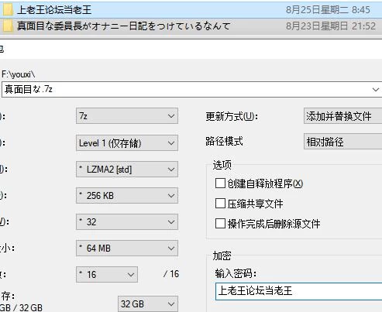Click the 输入密码 password field

[298, 291]
